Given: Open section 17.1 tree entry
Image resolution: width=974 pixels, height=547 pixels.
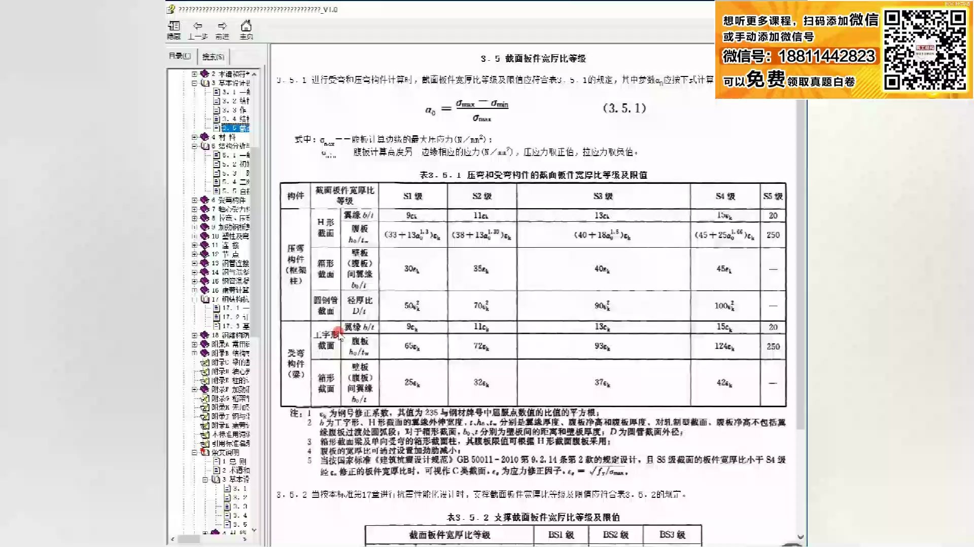Looking at the screenshot, I should (231, 308).
